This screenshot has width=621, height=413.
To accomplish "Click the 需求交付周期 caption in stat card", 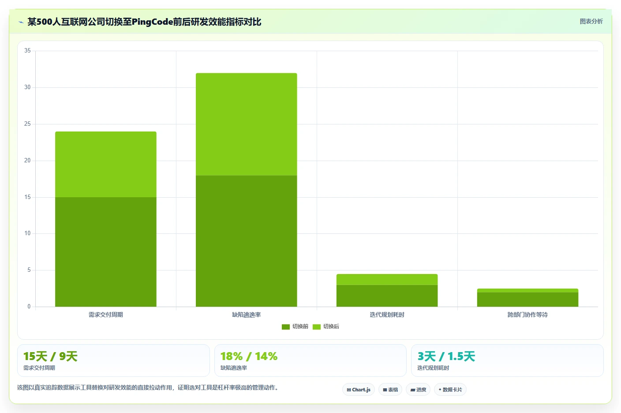I will tap(39, 368).
